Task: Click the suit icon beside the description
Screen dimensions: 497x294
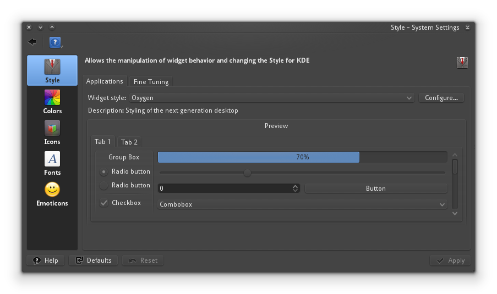Action: (462, 62)
